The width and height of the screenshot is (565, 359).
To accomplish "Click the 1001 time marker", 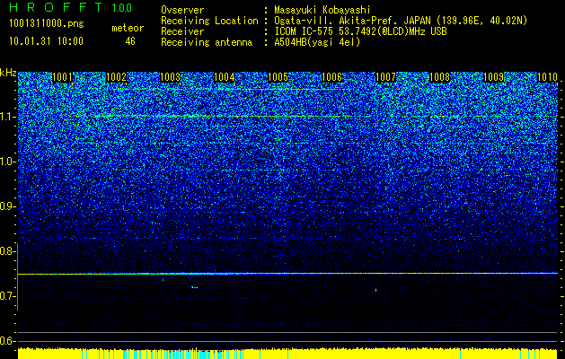I will tap(62, 77).
